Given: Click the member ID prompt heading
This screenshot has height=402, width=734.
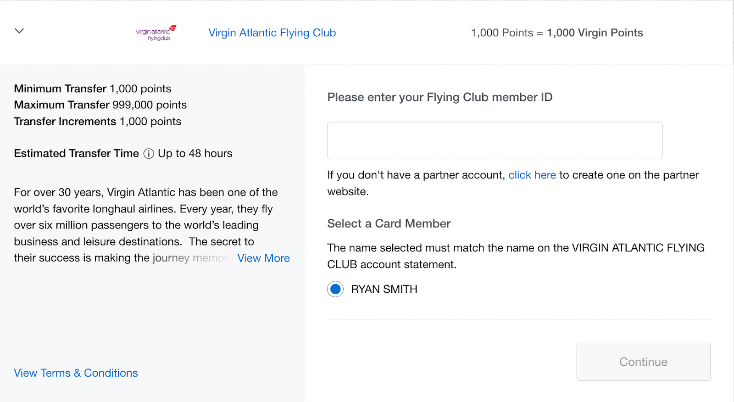Looking at the screenshot, I should tap(439, 97).
